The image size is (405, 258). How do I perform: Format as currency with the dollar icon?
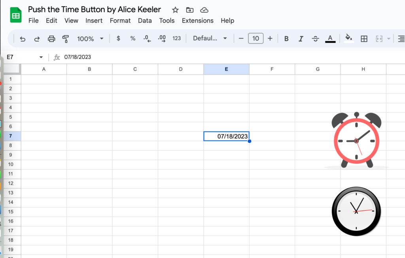tap(118, 38)
